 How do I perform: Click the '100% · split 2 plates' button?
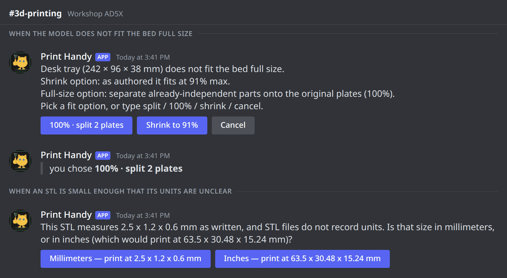(86, 125)
